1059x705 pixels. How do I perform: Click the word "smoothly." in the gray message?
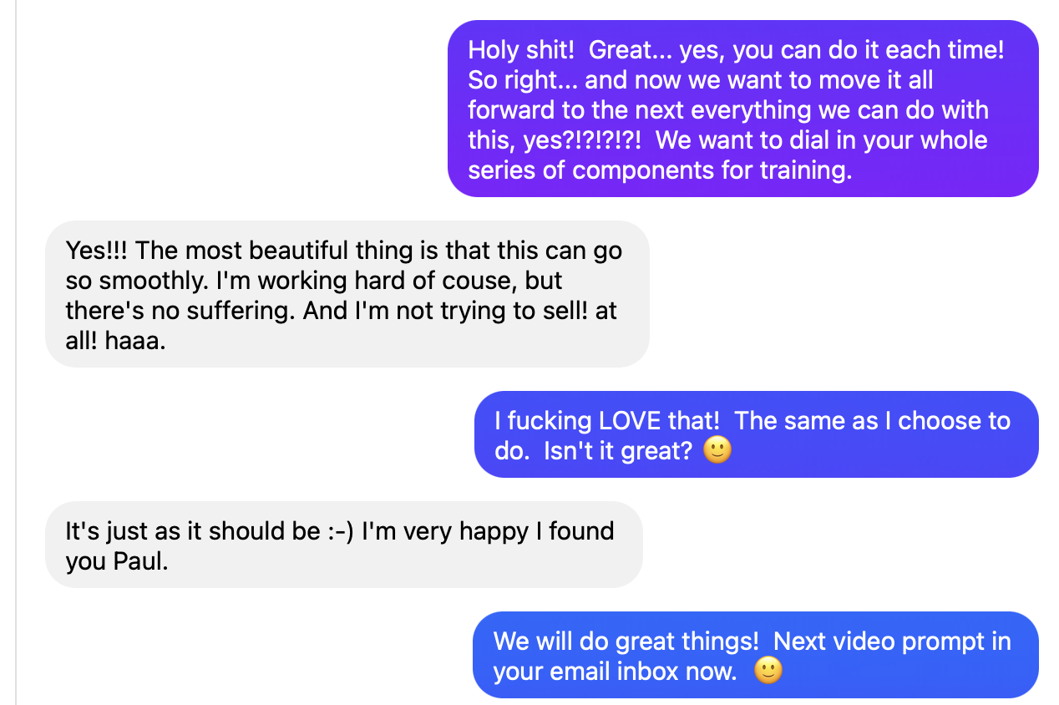(152, 281)
